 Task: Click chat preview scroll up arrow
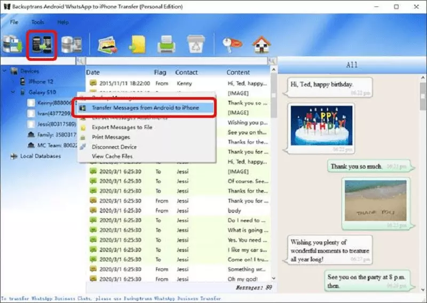423,78
